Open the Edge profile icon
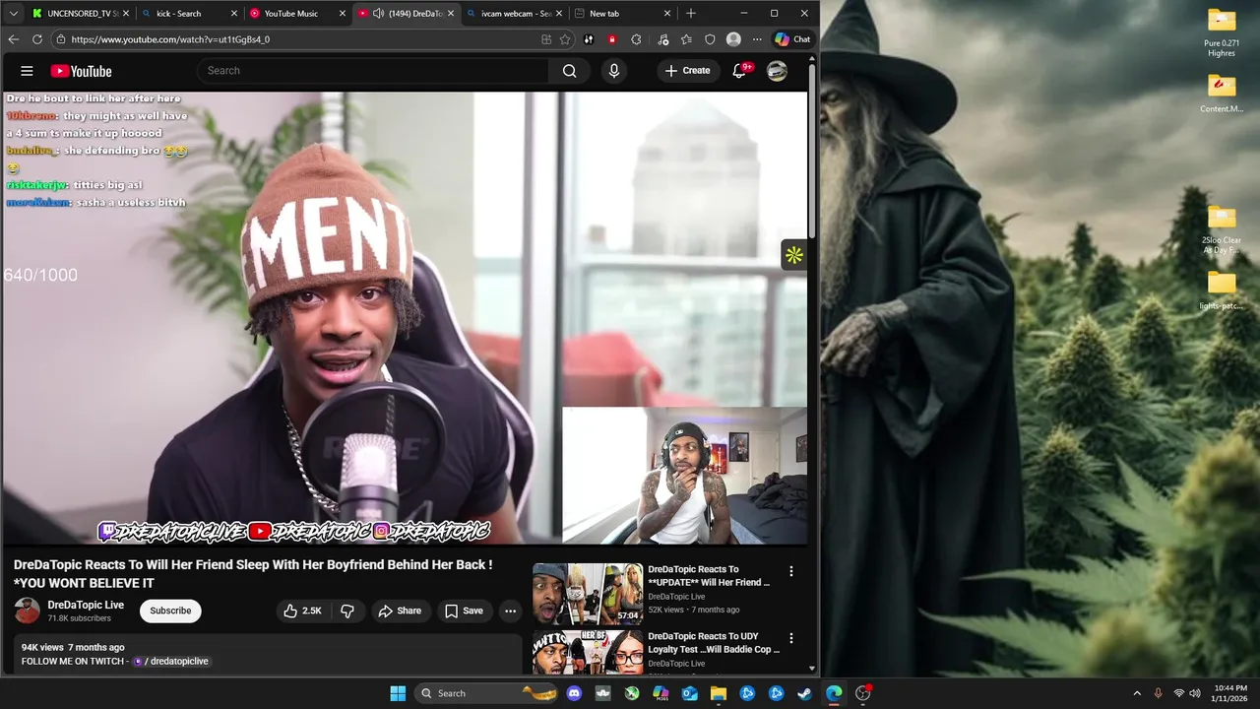This screenshot has width=1260, height=709. (x=733, y=39)
